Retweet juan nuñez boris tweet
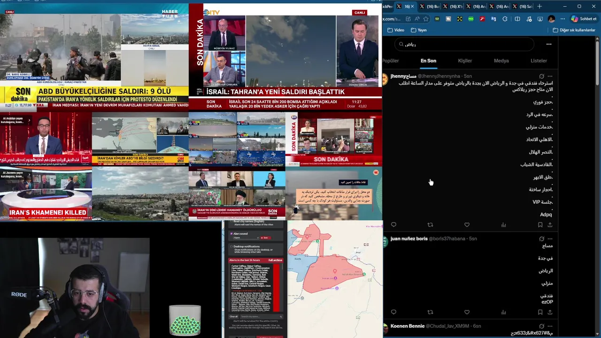Screen dimensions: 601x338 click(430, 312)
